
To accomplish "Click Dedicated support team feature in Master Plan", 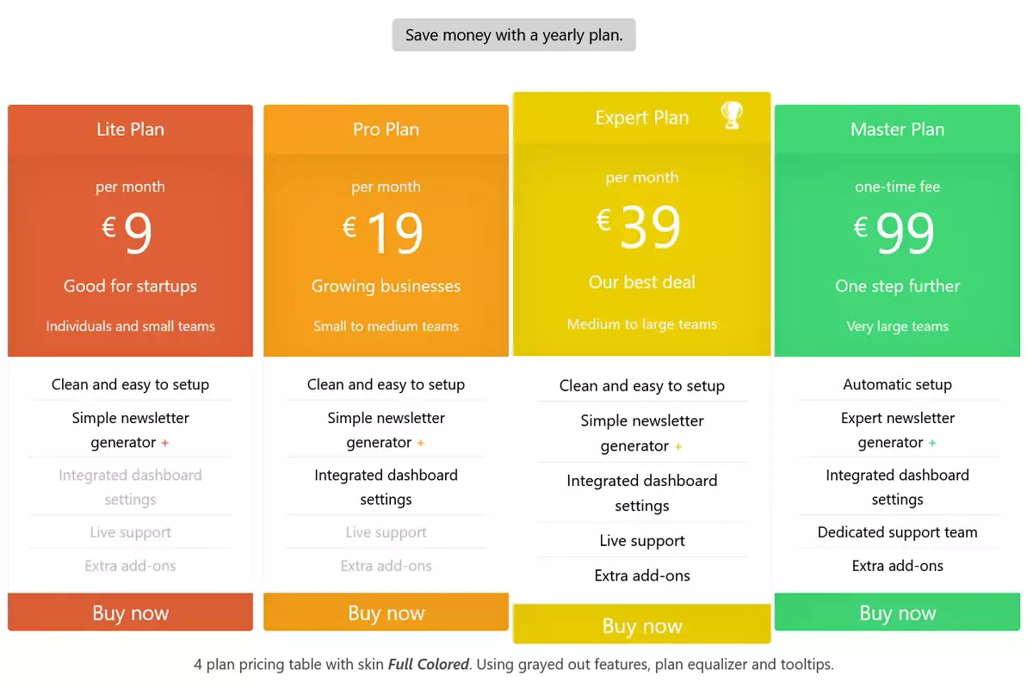I will pyautogui.click(x=897, y=532).
